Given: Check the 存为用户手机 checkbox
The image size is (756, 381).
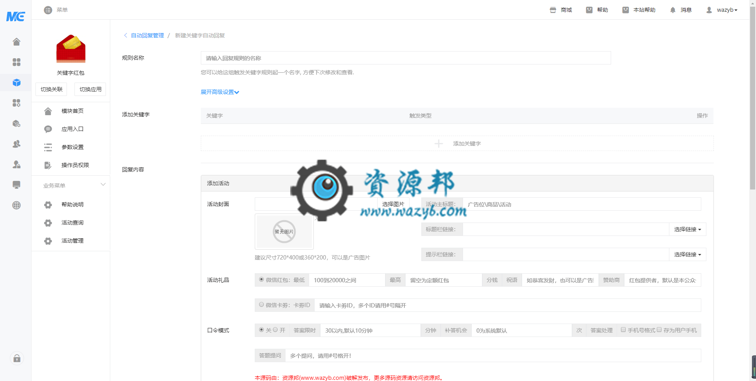Looking at the screenshot, I should point(659,330).
